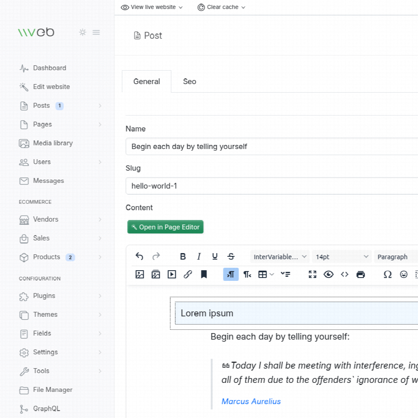
Task: Click the print icon in the editor
Action: (x=360, y=274)
